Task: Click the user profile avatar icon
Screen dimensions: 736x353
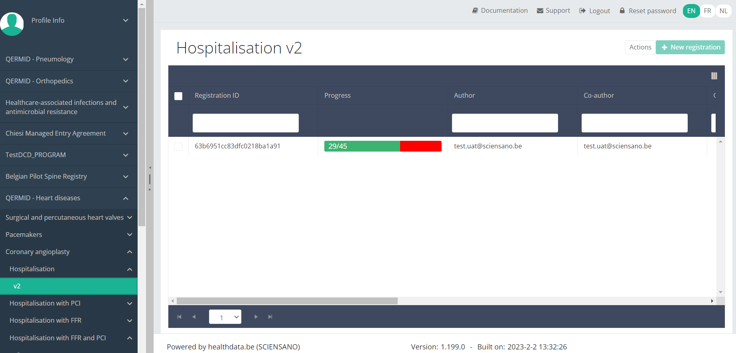Action: [x=12, y=24]
